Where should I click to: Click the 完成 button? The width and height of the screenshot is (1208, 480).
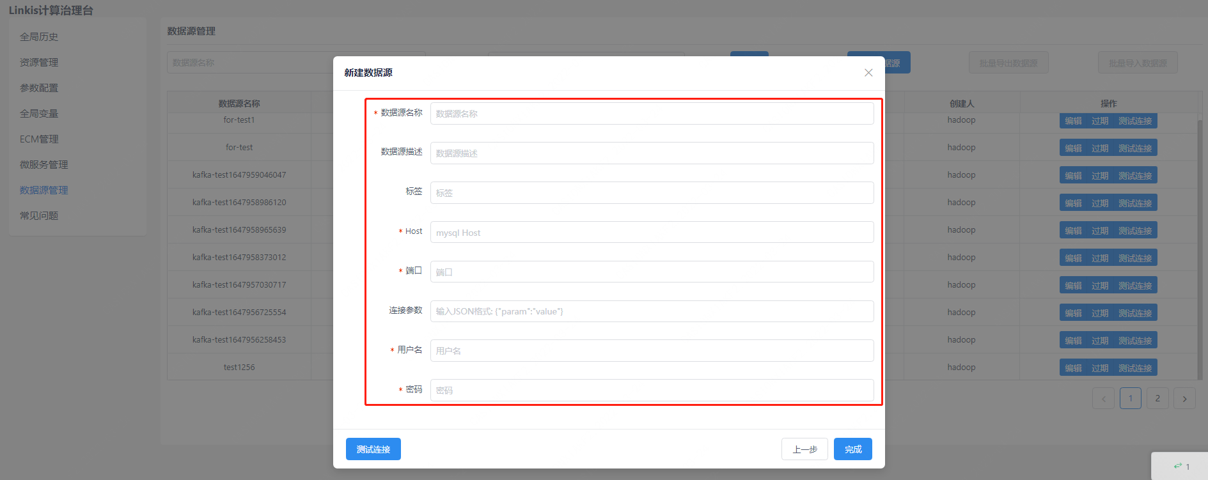tap(852, 449)
